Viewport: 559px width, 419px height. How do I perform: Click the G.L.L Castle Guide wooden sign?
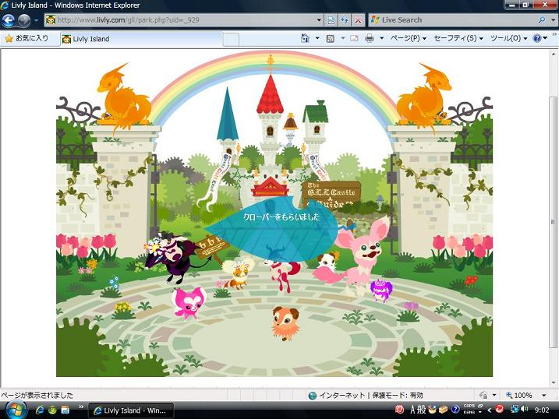point(331,195)
